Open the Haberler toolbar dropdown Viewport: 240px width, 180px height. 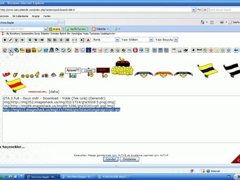[100, 29]
